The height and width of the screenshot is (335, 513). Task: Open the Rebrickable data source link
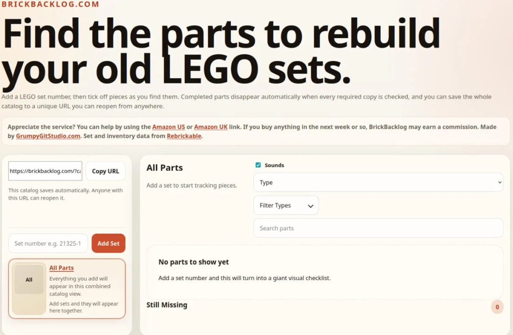tap(184, 136)
